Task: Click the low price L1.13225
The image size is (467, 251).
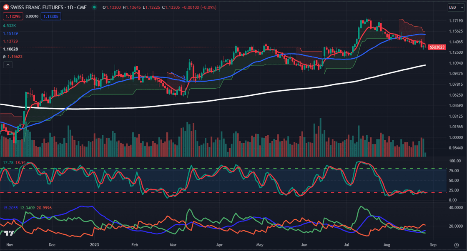Action: click(152, 7)
